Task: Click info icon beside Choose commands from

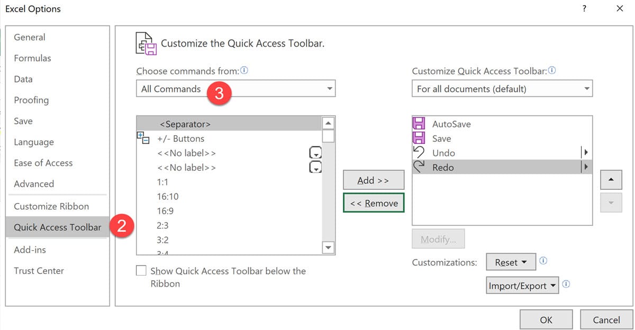Action: [x=244, y=70]
